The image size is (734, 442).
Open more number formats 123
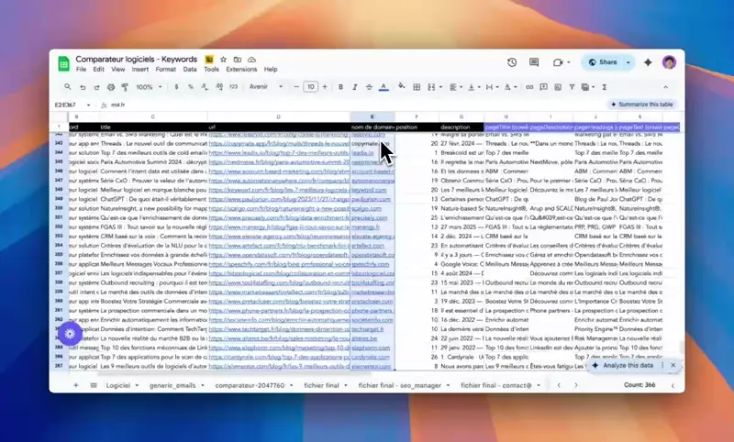(x=234, y=87)
